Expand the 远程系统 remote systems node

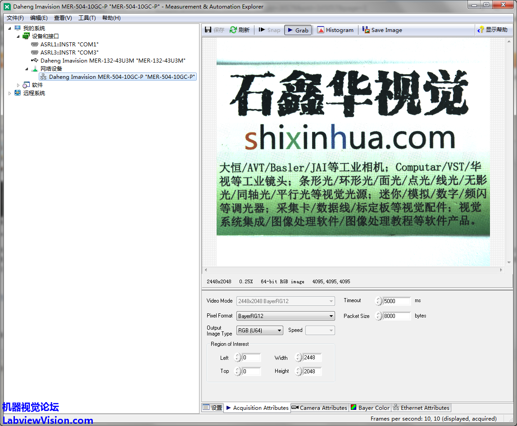(x=10, y=93)
